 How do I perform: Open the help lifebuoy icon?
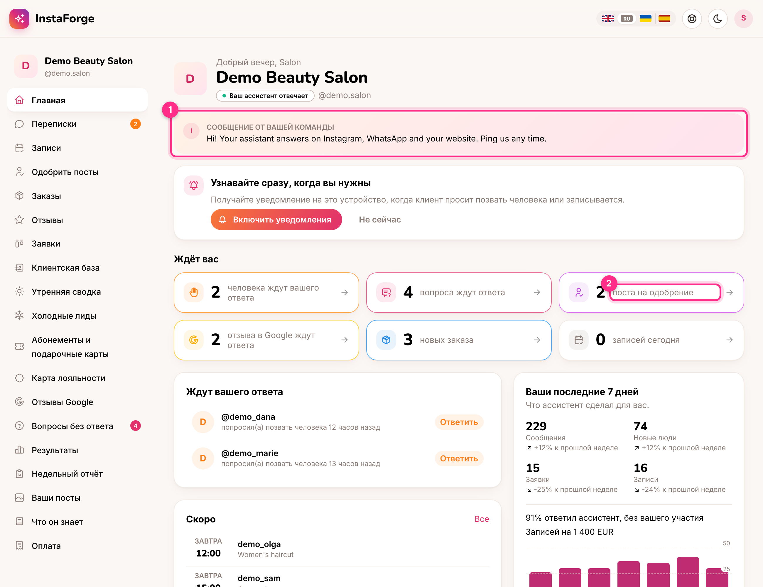(692, 18)
